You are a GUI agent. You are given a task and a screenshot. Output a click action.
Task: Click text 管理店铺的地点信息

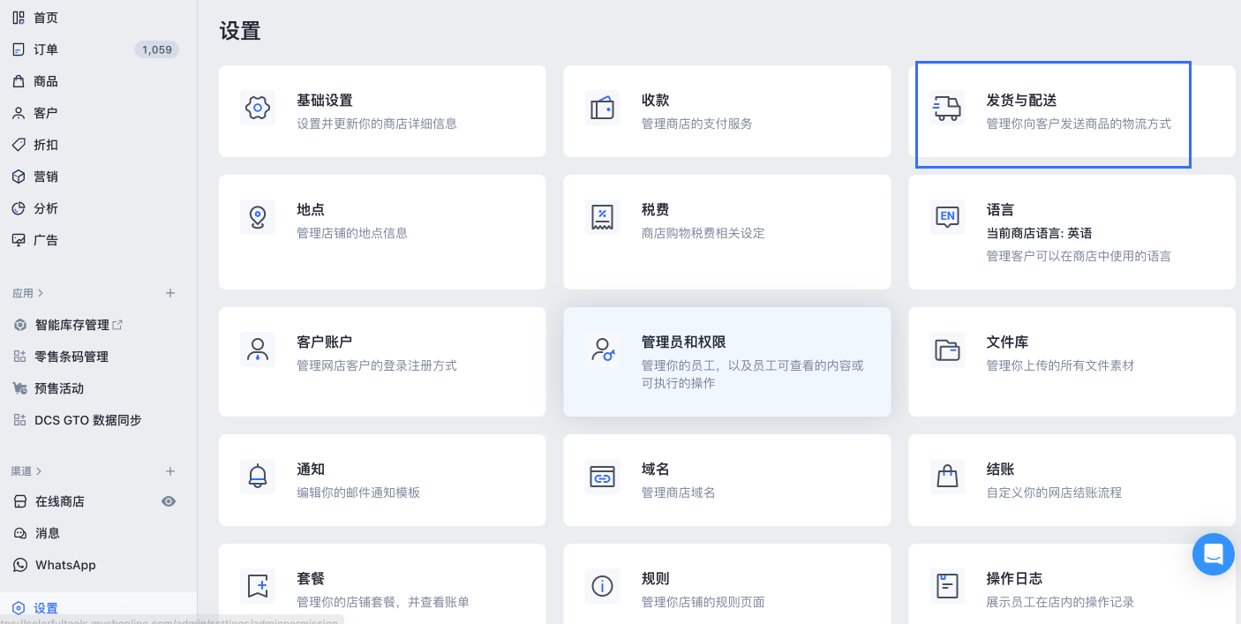pyautogui.click(x=352, y=233)
